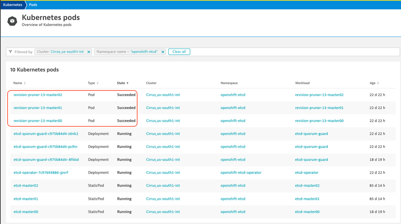Remove the Cluster Cirrus_us-south1-int filter
This screenshot has width=401, height=224.
click(89, 52)
